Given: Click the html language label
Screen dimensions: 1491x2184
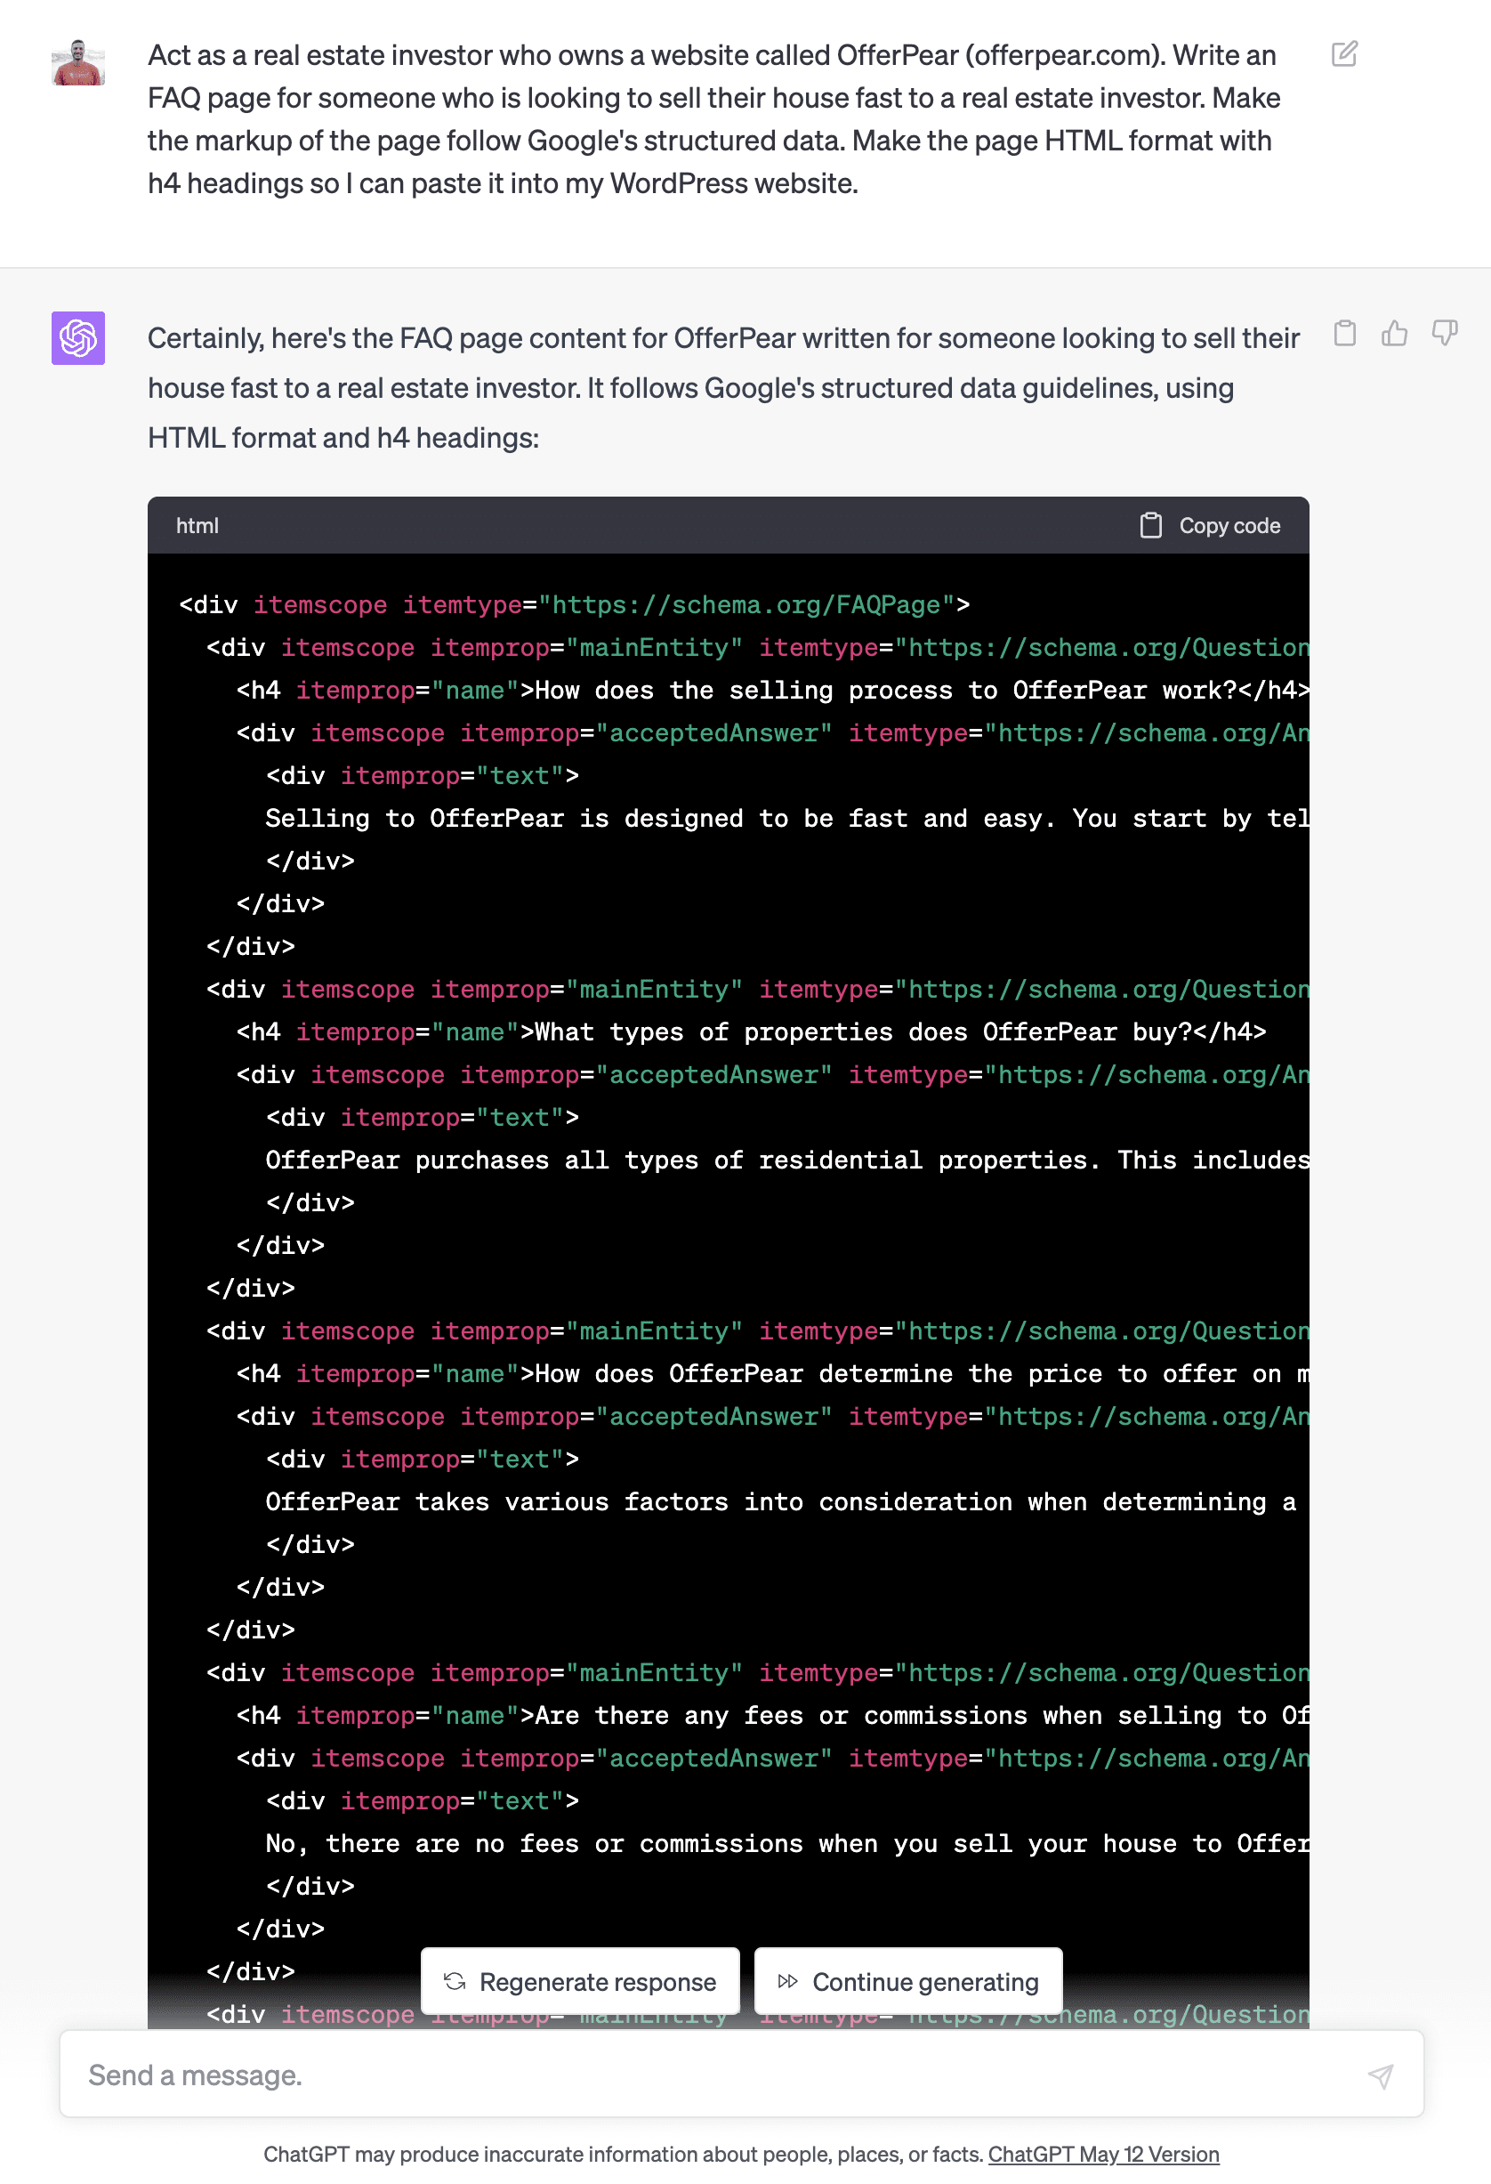Looking at the screenshot, I should coord(197,525).
